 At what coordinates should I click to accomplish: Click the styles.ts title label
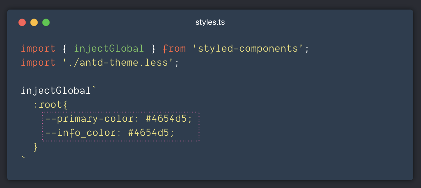[x=210, y=22]
